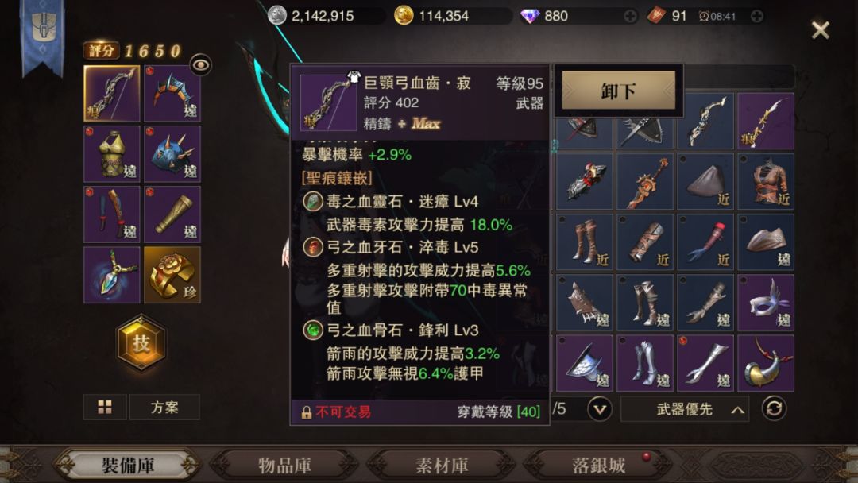The height and width of the screenshot is (483, 858).
Task: Select the equipped necklace pendant slot
Action: click(112, 275)
